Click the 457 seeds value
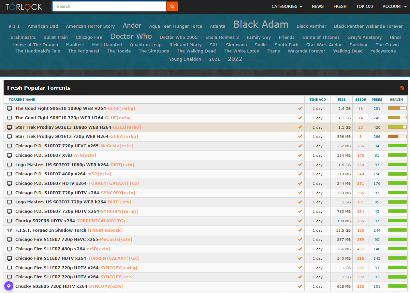The width and height of the screenshot is (410, 293). point(360,249)
